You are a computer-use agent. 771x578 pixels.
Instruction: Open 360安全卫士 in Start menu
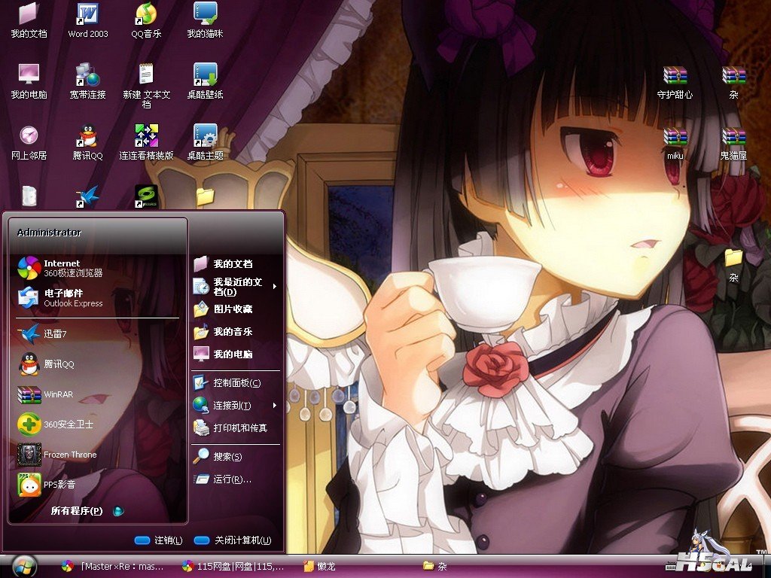point(68,424)
